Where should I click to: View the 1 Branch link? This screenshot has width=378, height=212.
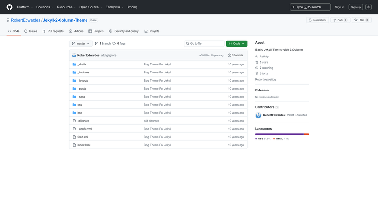click(103, 43)
